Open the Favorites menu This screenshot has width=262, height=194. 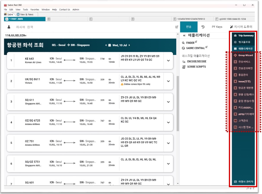[35, 9]
